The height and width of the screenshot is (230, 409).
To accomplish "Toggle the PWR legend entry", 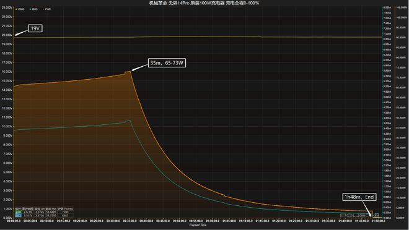I will tap(46, 9).
